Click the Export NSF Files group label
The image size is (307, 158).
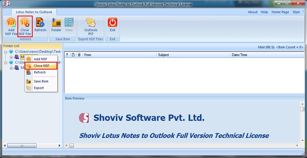(91, 39)
